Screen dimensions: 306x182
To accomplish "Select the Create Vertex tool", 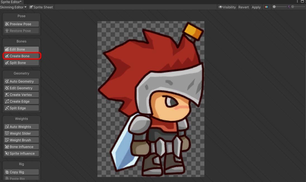I will (x=21, y=95).
